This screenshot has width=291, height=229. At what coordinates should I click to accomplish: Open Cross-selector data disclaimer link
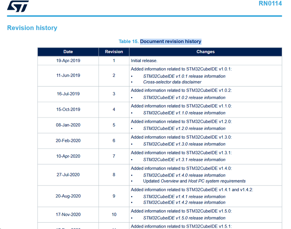(x=172, y=82)
